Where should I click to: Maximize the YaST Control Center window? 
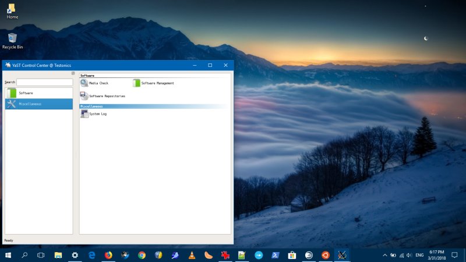point(210,65)
